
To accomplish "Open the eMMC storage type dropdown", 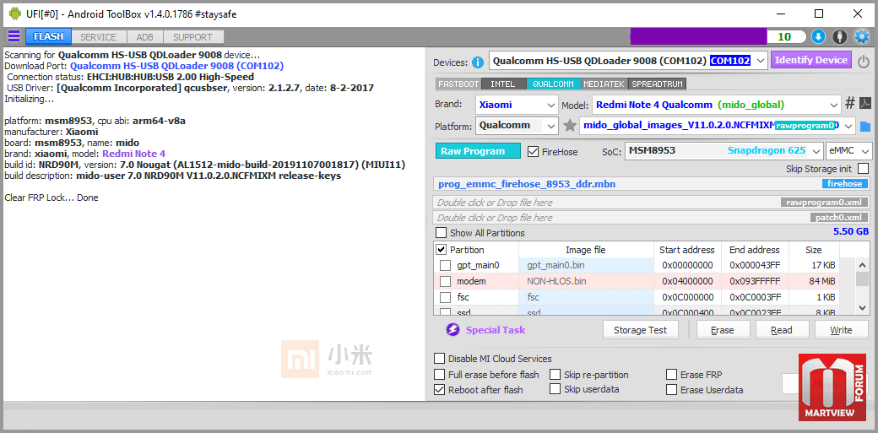I will point(849,150).
